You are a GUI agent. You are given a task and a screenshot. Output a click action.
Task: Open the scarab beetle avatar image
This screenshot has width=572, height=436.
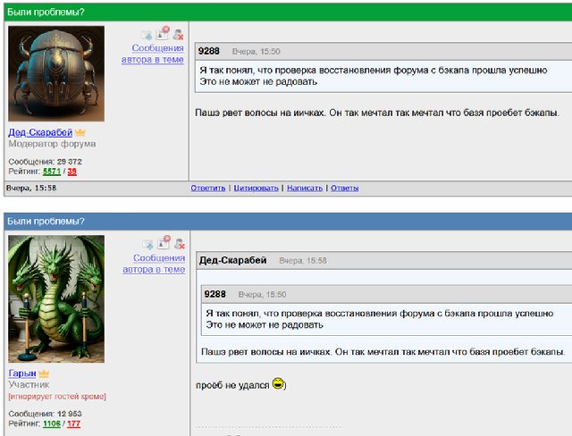56,73
